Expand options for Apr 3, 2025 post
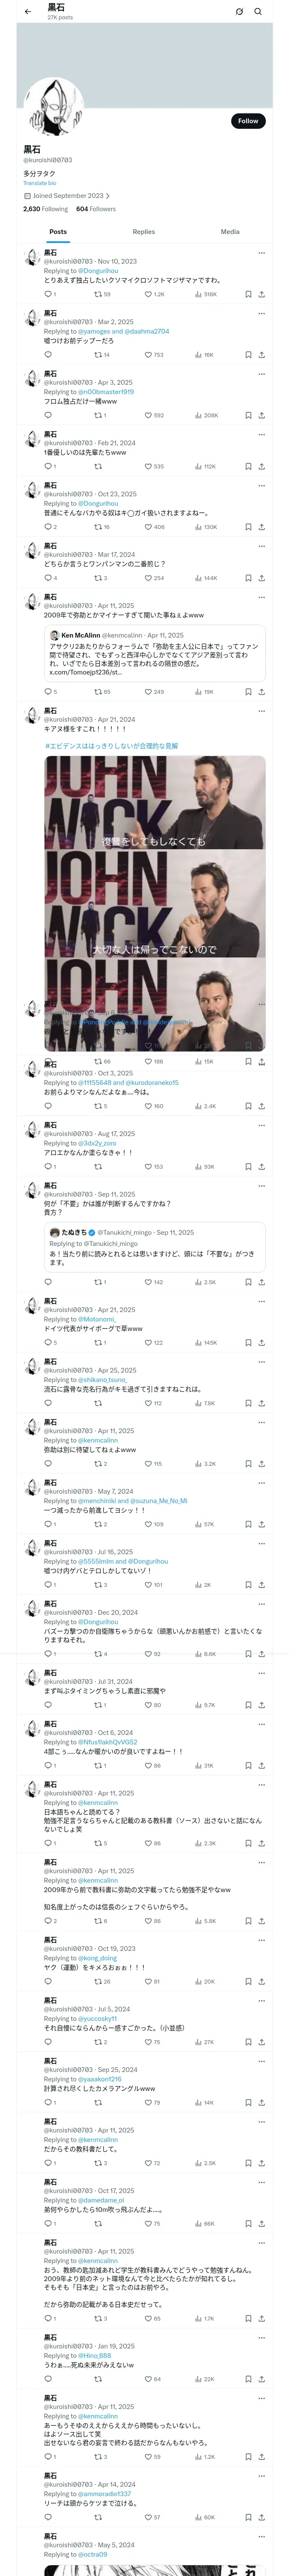The height and width of the screenshot is (2576, 289). 261,374
